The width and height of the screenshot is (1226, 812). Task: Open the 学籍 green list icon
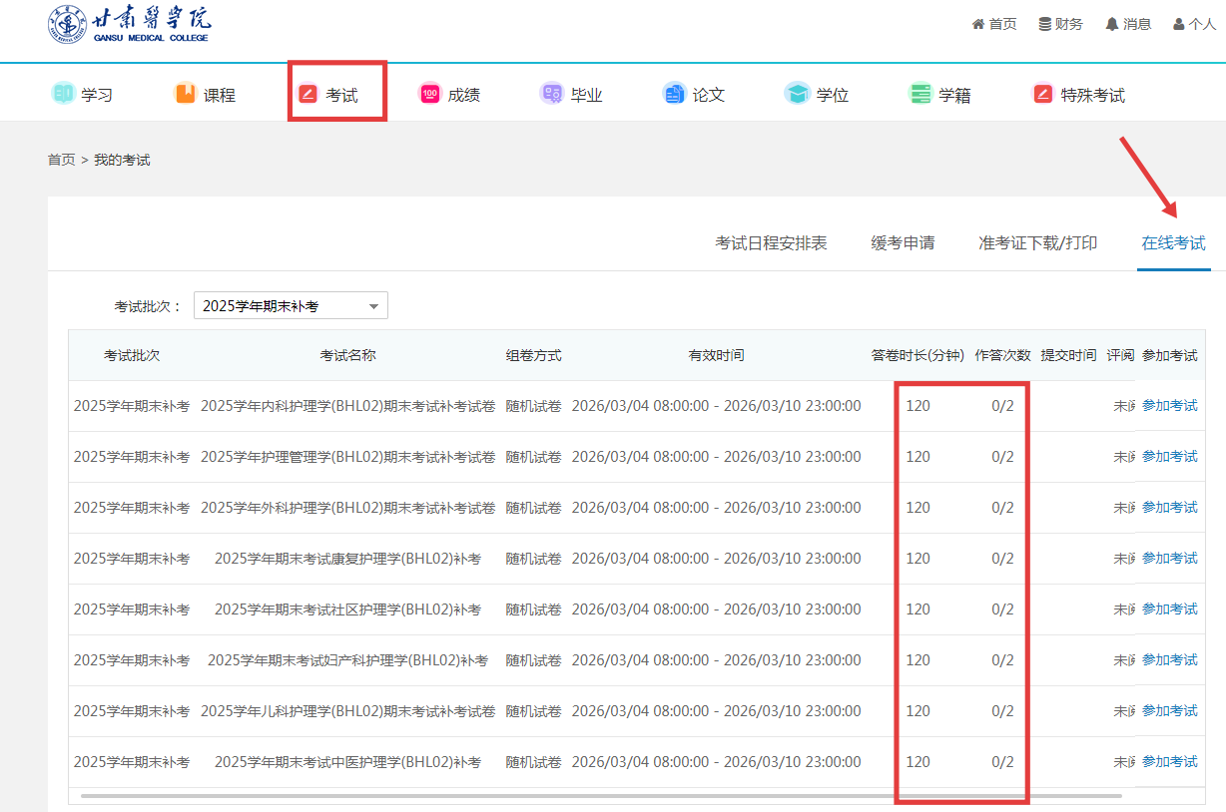tap(919, 94)
